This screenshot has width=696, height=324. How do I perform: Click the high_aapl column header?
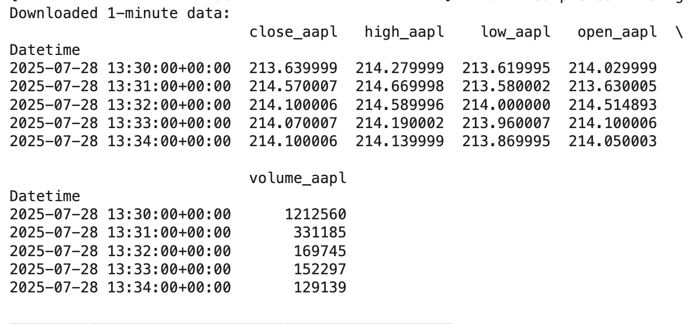click(x=404, y=32)
